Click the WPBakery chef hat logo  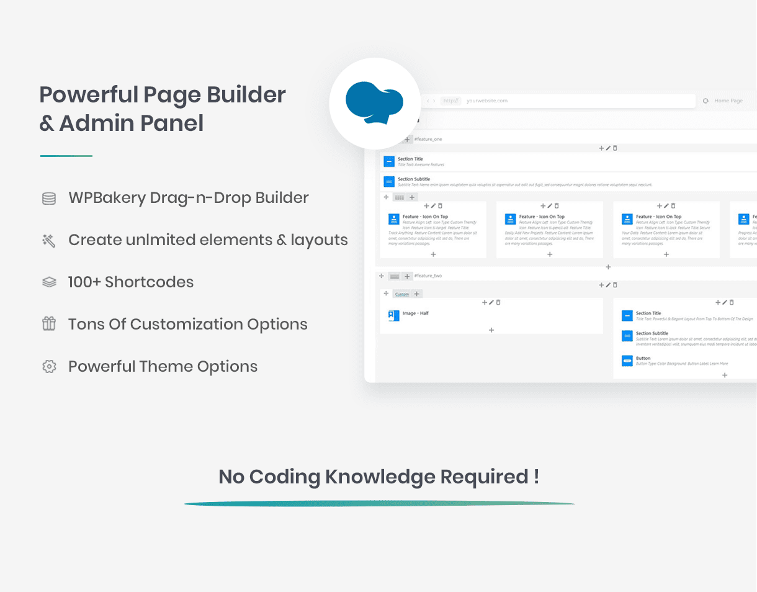[x=374, y=102]
